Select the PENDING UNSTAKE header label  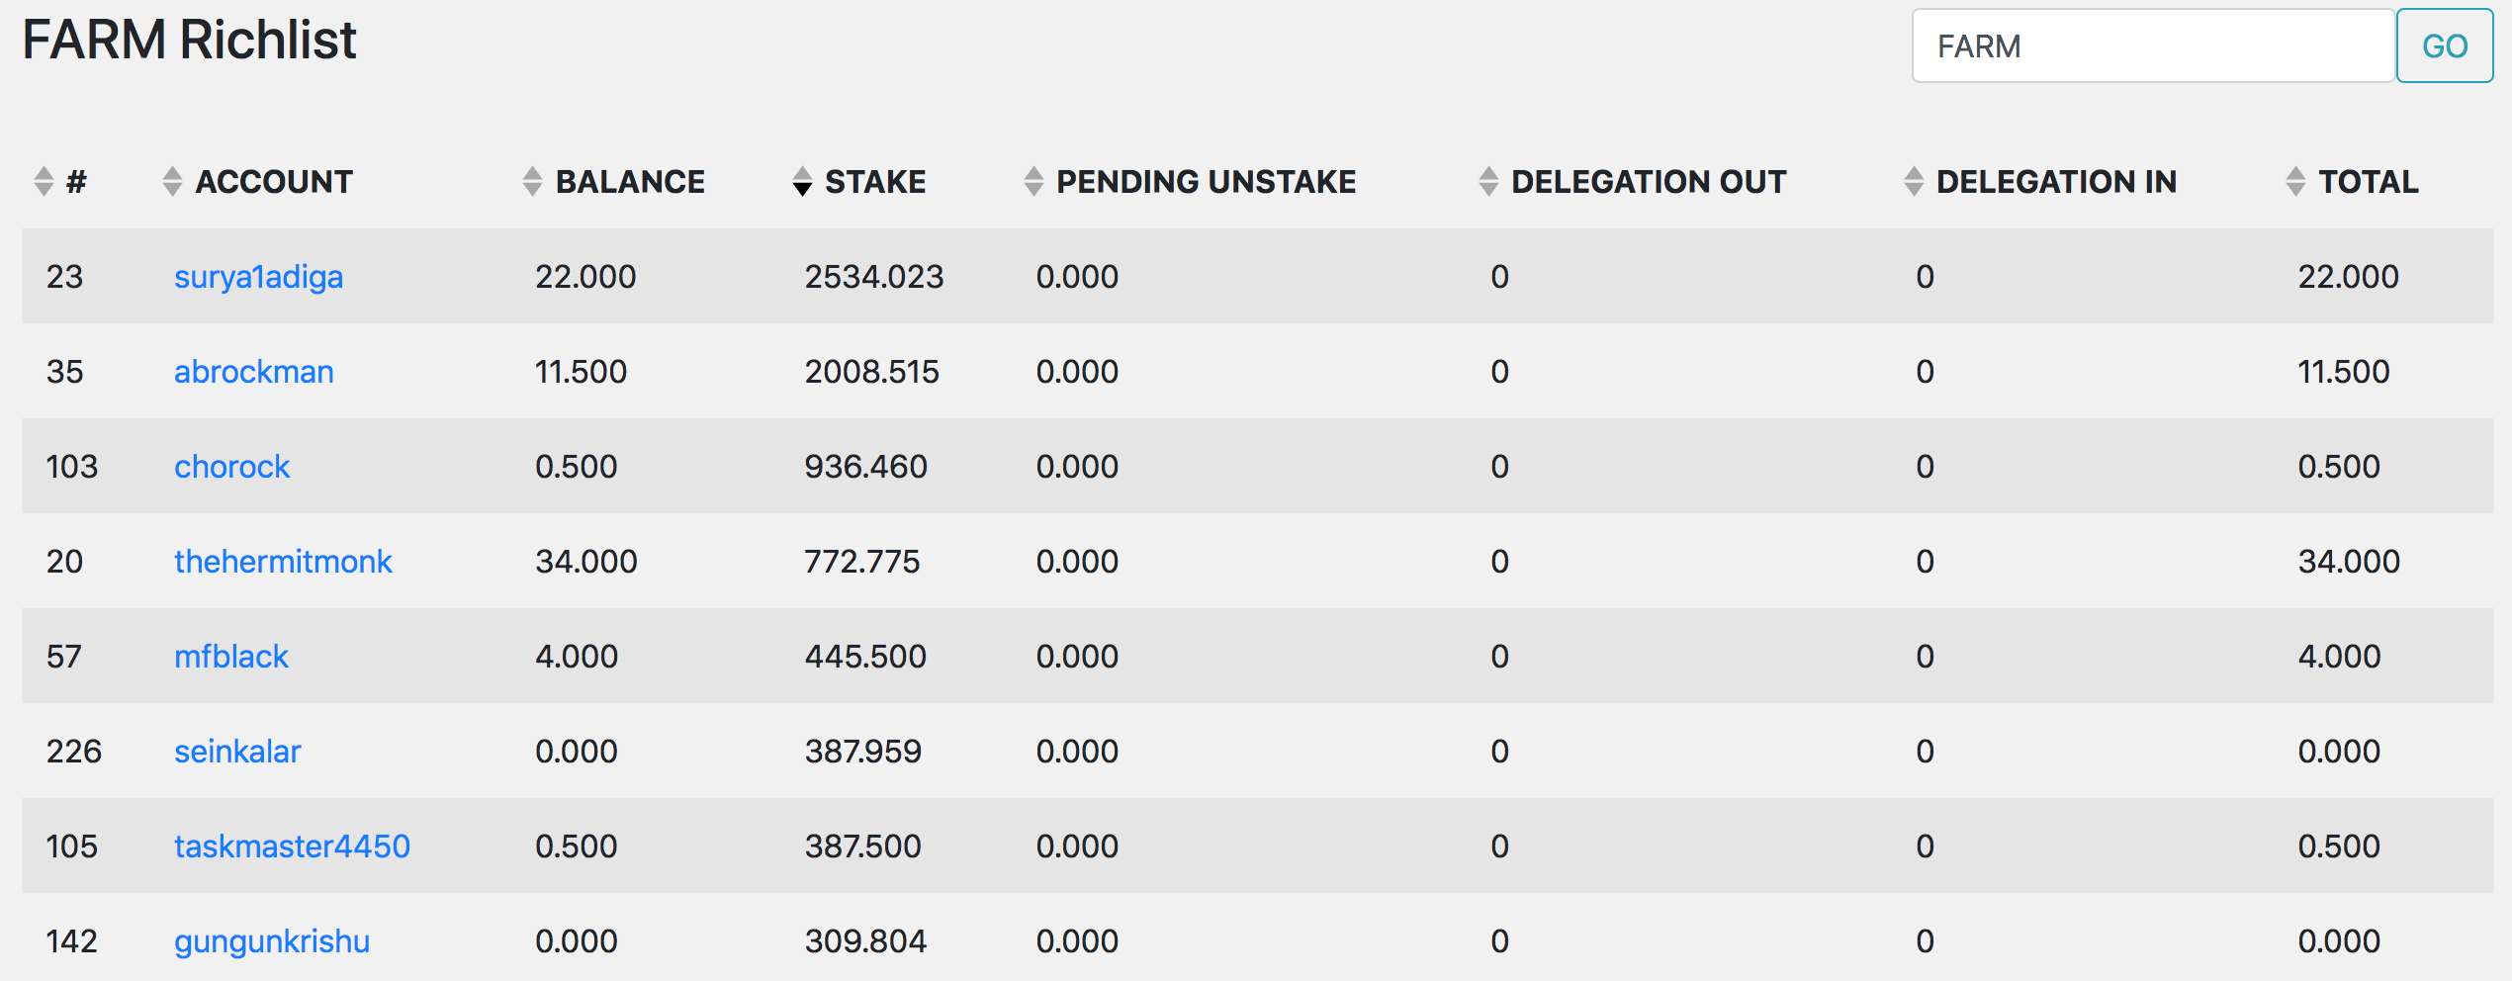[x=1207, y=182]
